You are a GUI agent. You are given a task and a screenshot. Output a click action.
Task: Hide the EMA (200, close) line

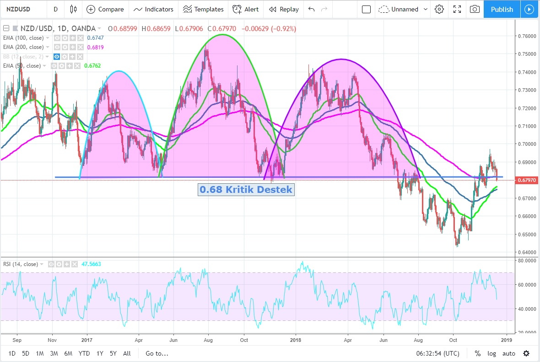(57, 48)
